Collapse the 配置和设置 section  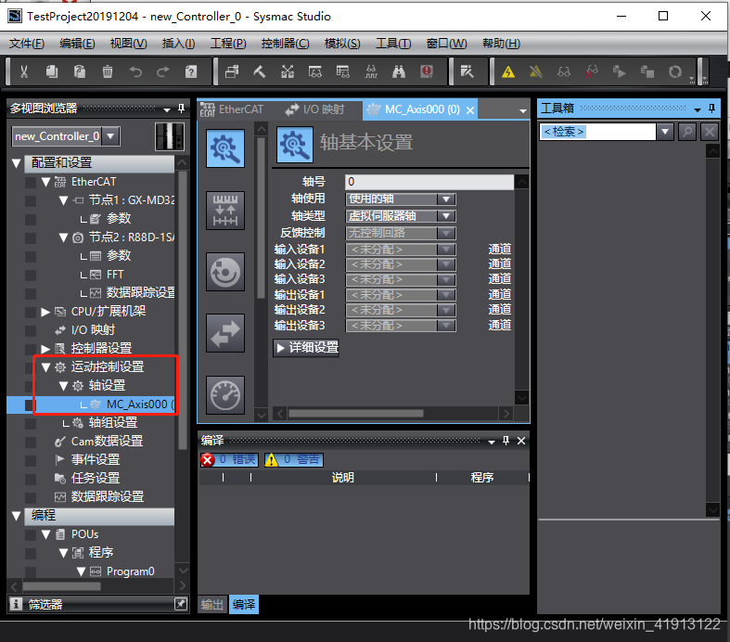pyautogui.click(x=17, y=163)
